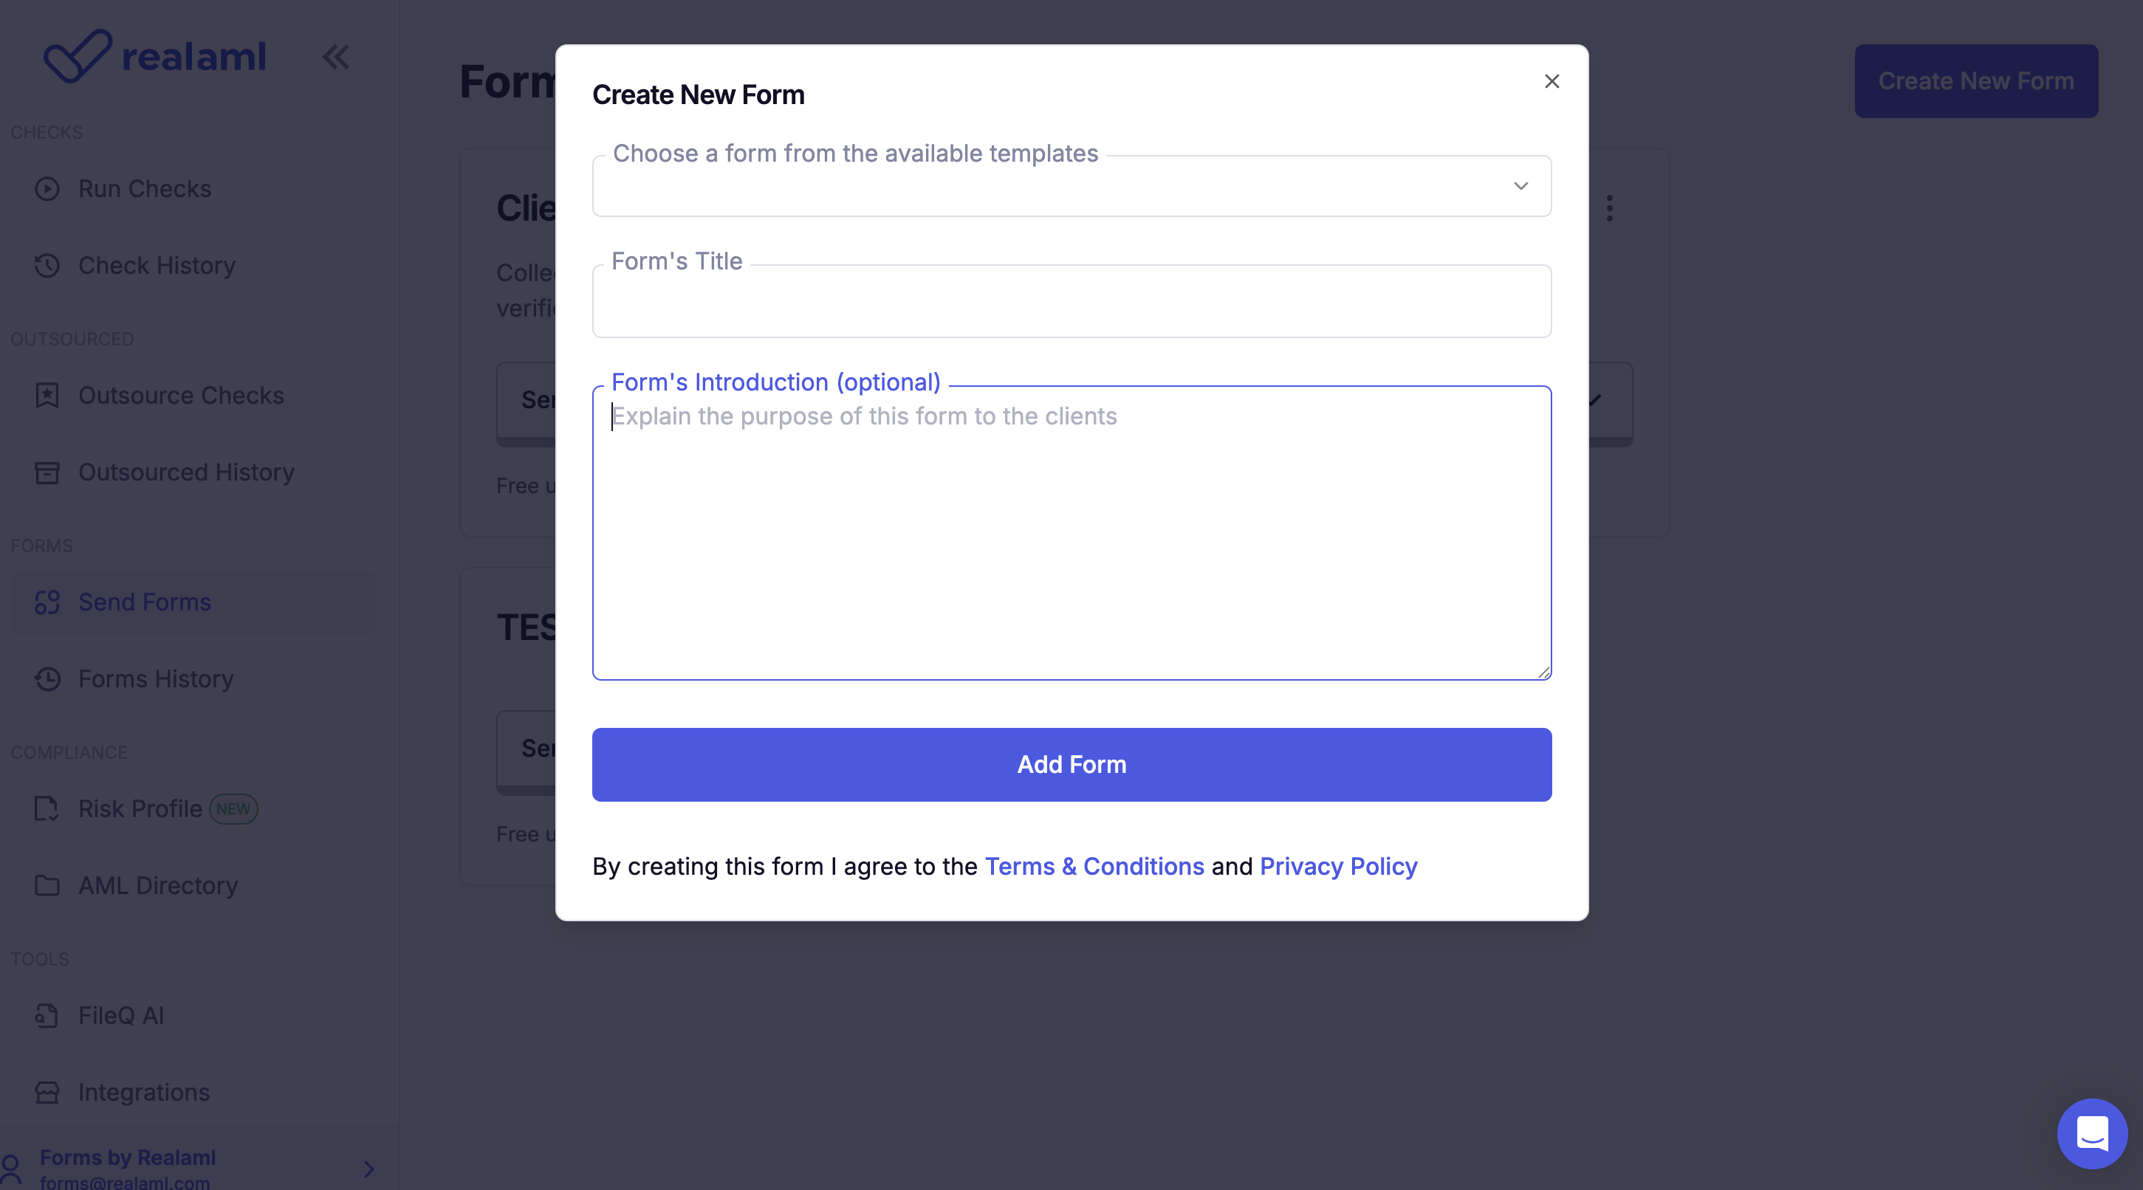Viewport: 2143px width, 1190px height.
Task: Open the form templates dropdown
Action: (x=1071, y=186)
